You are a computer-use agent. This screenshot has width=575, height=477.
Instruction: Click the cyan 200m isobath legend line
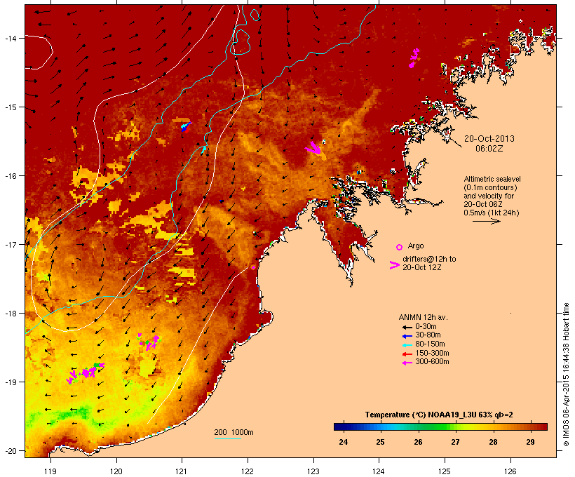tap(228, 438)
